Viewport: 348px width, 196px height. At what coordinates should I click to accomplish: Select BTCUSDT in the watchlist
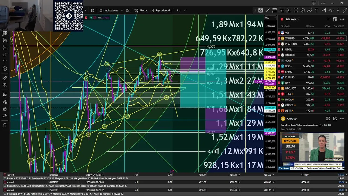coord(312,88)
